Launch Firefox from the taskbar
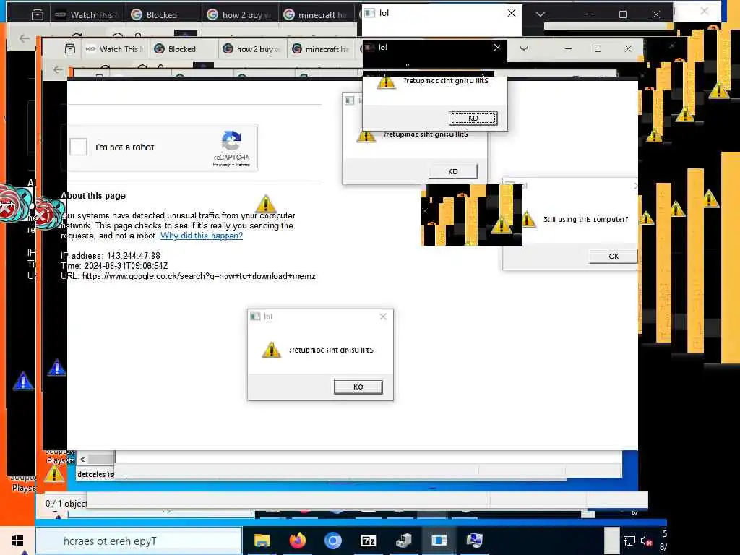 297,541
